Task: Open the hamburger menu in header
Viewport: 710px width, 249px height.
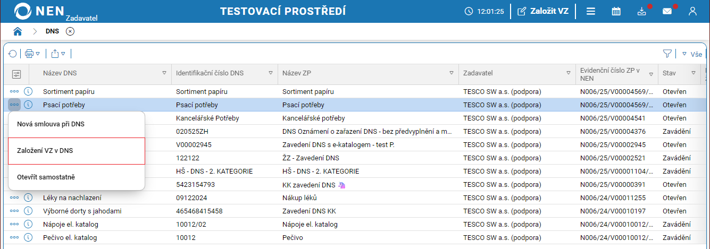Action: click(591, 11)
